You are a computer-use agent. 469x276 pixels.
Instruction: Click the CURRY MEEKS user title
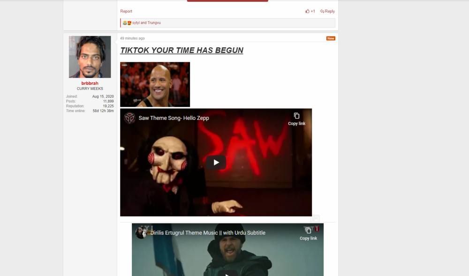(x=90, y=89)
